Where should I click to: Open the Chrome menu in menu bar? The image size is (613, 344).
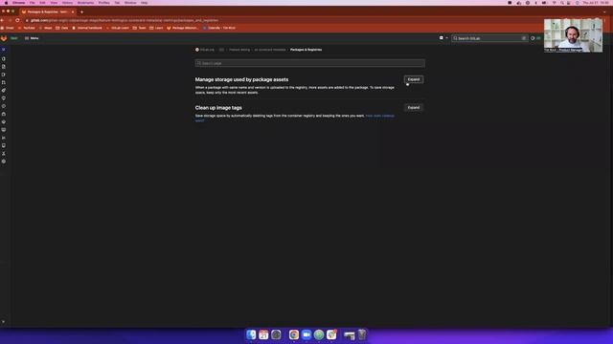pos(18,3)
